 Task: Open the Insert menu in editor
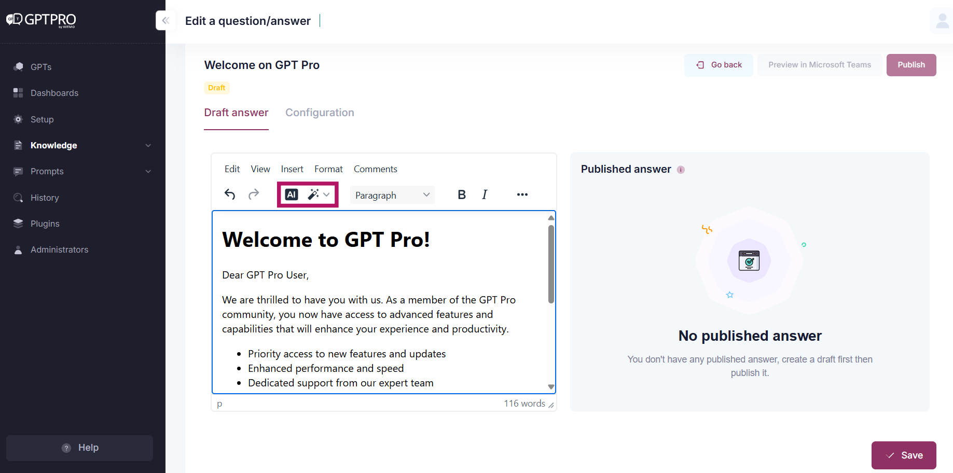[x=292, y=169]
